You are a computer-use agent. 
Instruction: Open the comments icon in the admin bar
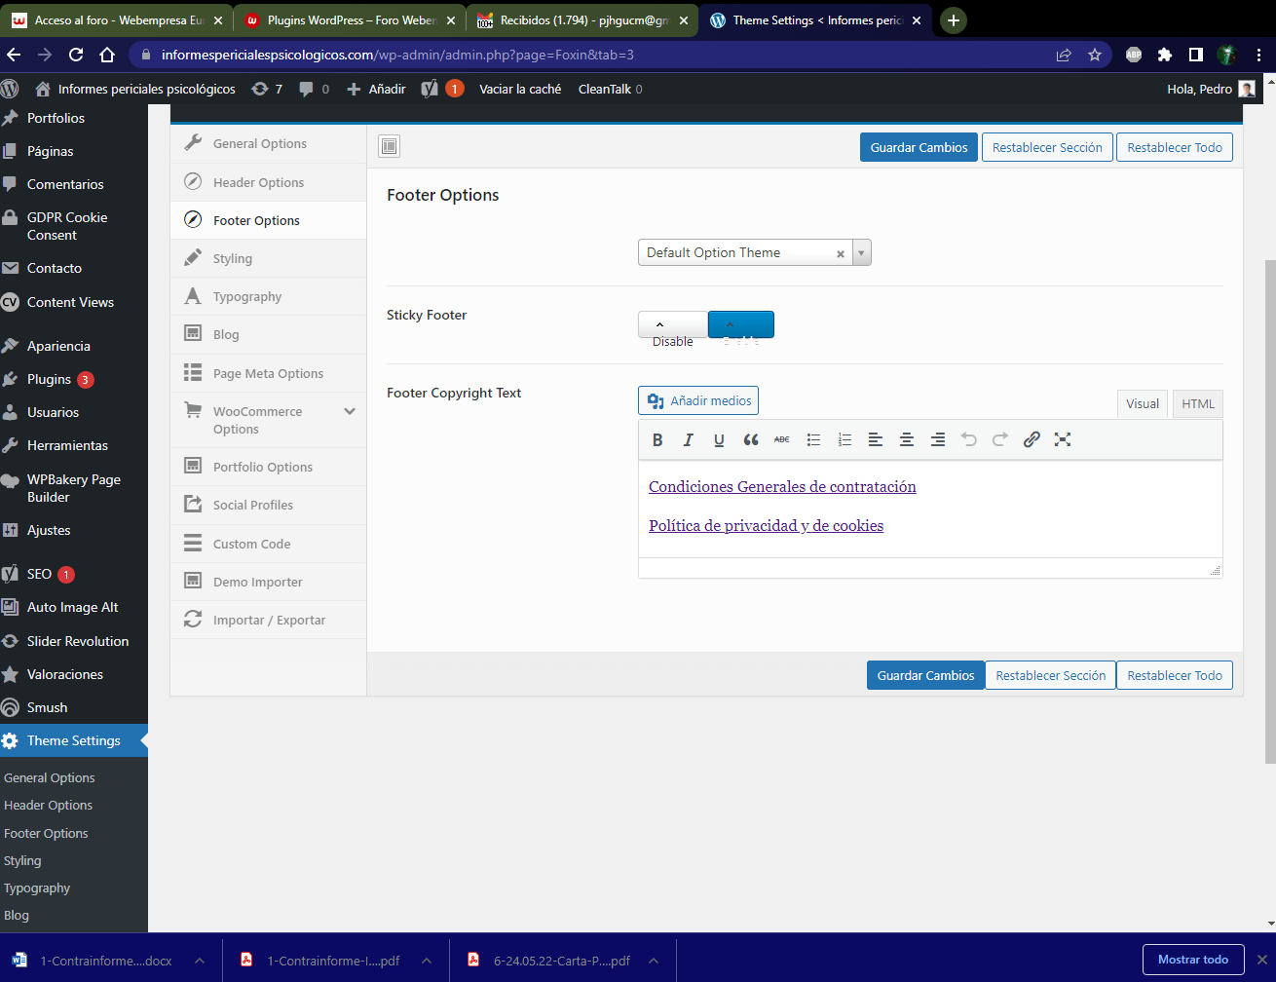tap(314, 89)
